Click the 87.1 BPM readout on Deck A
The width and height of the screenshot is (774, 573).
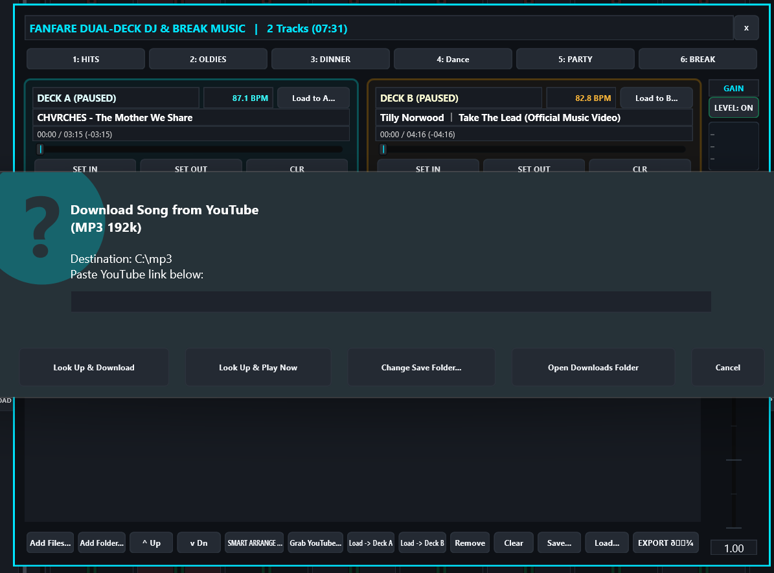tap(240, 98)
